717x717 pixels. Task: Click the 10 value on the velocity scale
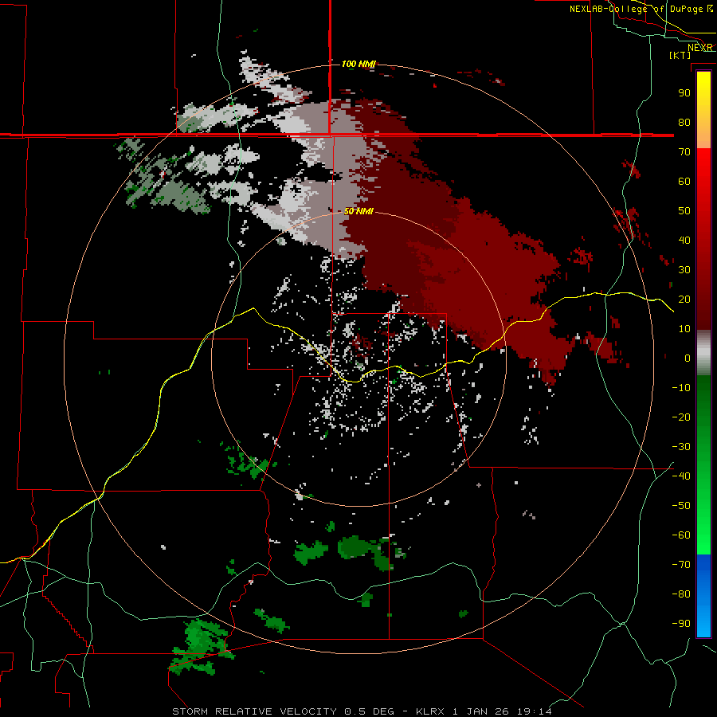(684, 329)
